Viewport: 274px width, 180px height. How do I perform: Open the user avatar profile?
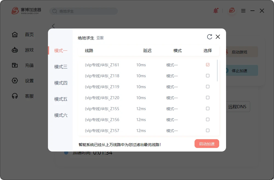[x=232, y=10]
